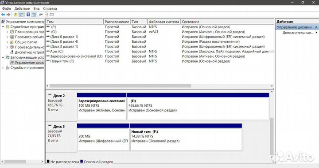Sort by Тип column header
This screenshot has height=168, width=319.
(139, 22)
